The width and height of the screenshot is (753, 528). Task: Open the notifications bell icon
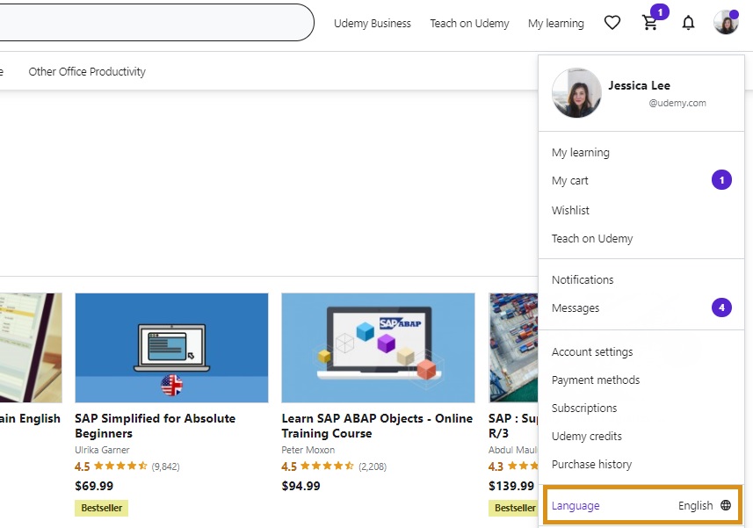(688, 23)
